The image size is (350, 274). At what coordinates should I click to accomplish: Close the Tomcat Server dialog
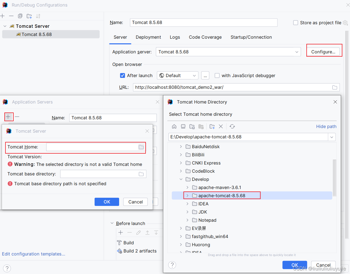tap(147, 131)
